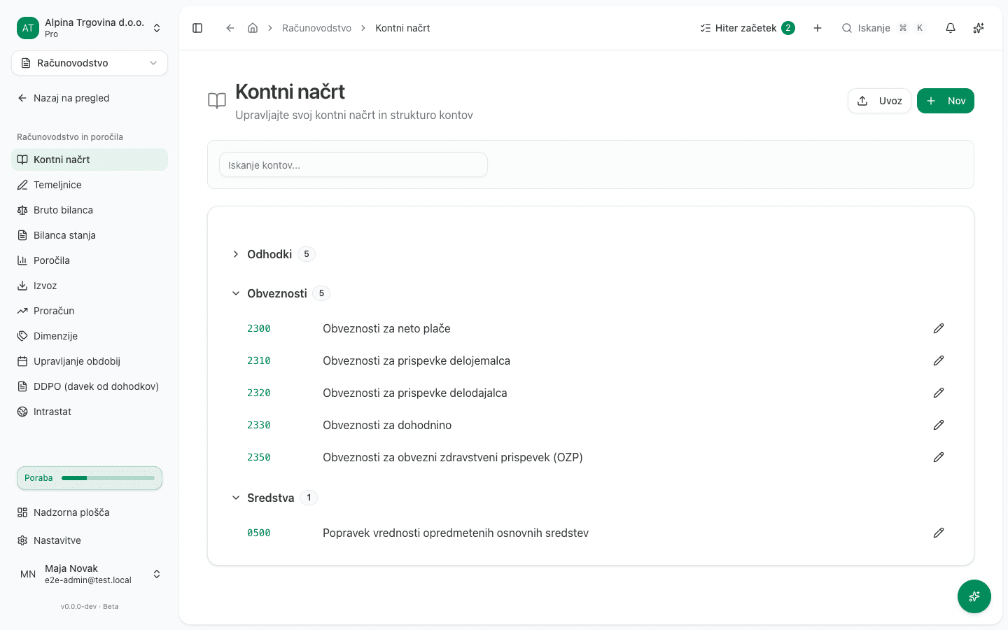Create new account with Nov button
This screenshot has height=630, width=1008.
coord(946,101)
